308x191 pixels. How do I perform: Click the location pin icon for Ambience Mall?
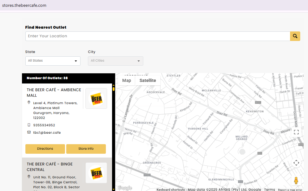click(29, 103)
